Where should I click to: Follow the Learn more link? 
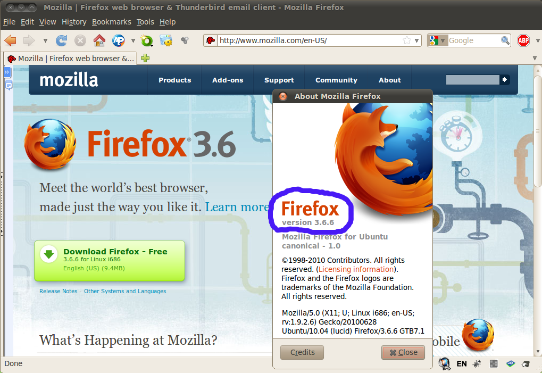[x=237, y=207]
